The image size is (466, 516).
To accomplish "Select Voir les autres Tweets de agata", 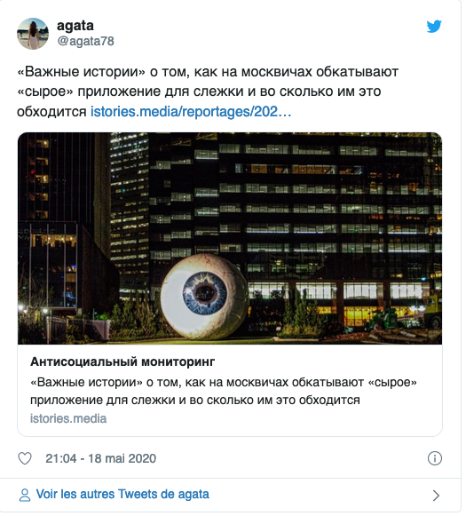I will pyautogui.click(x=122, y=495).
